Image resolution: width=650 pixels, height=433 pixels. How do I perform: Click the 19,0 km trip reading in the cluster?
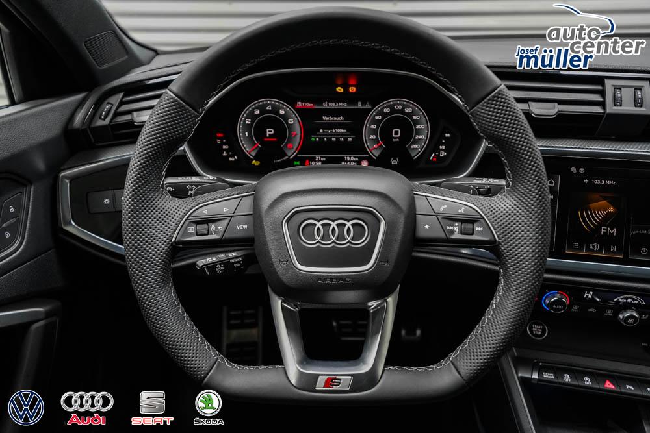[351, 158]
